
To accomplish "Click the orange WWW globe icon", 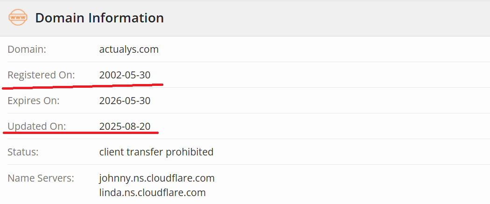I will (18, 18).
